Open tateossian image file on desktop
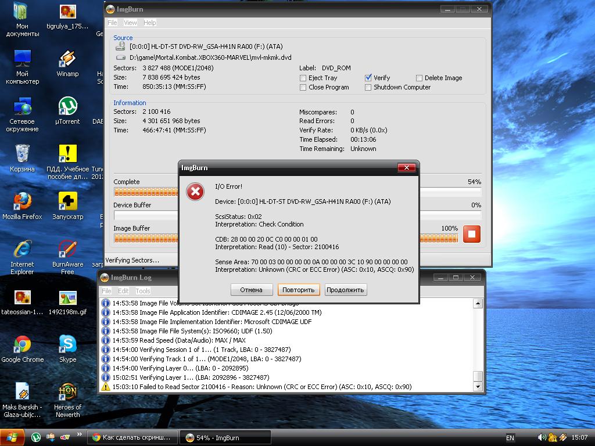 [22, 302]
